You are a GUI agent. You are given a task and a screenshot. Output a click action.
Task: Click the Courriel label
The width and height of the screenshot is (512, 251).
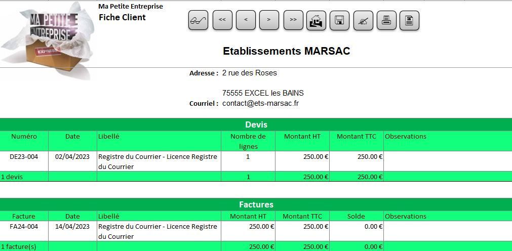coord(204,104)
